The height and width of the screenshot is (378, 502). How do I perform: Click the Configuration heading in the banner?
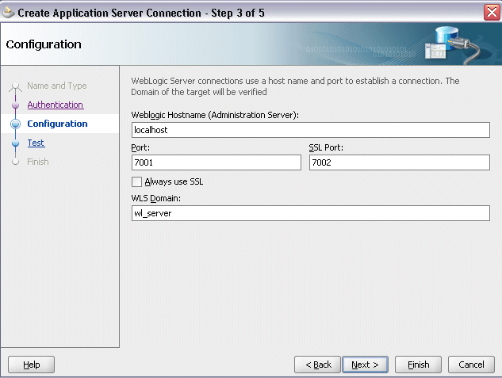pyautogui.click(x=44, y=44)
